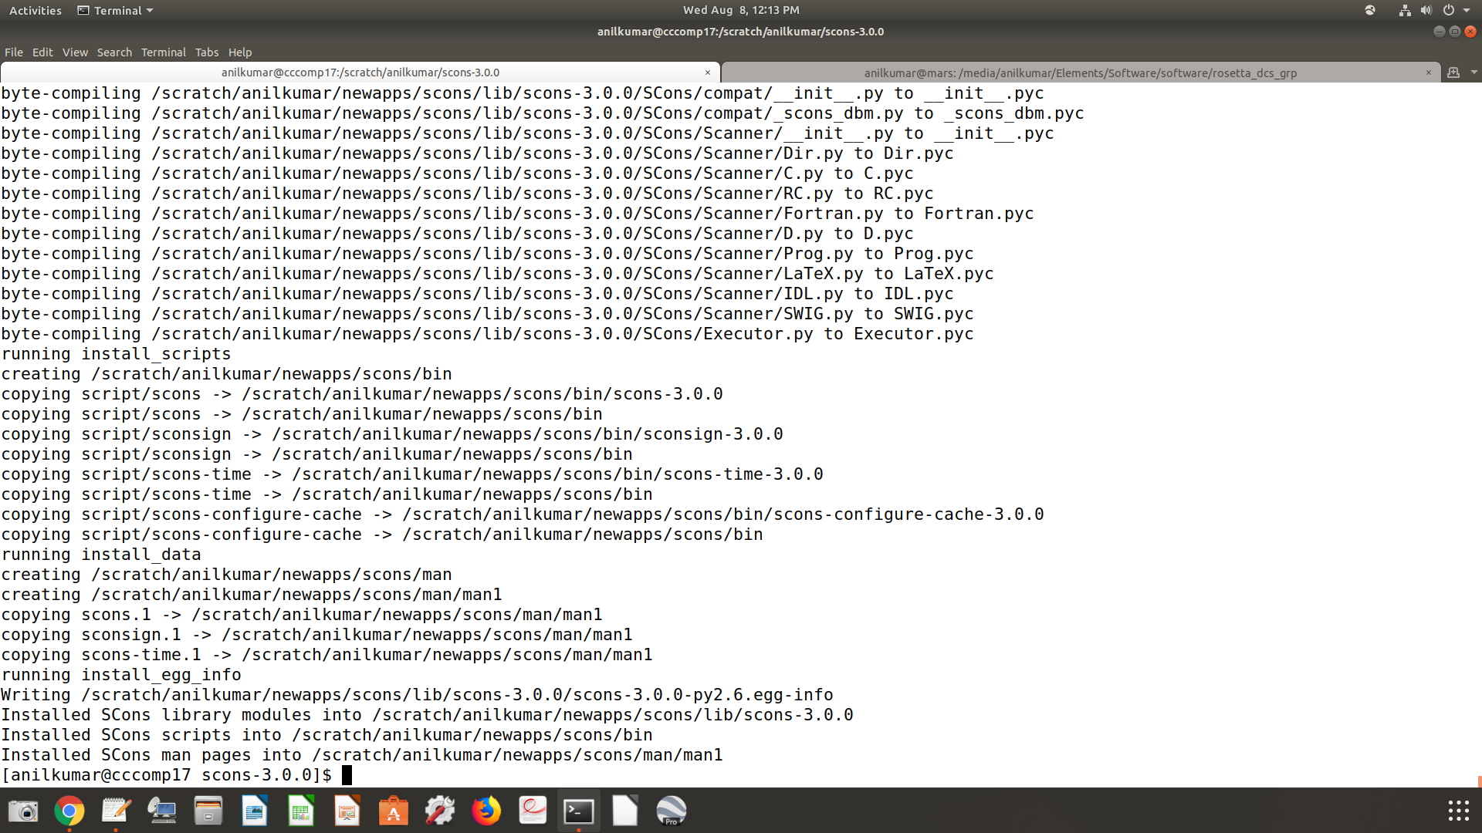Click the wired network status icon
Screen dimensions: 1482x833
pos(1404,11)
